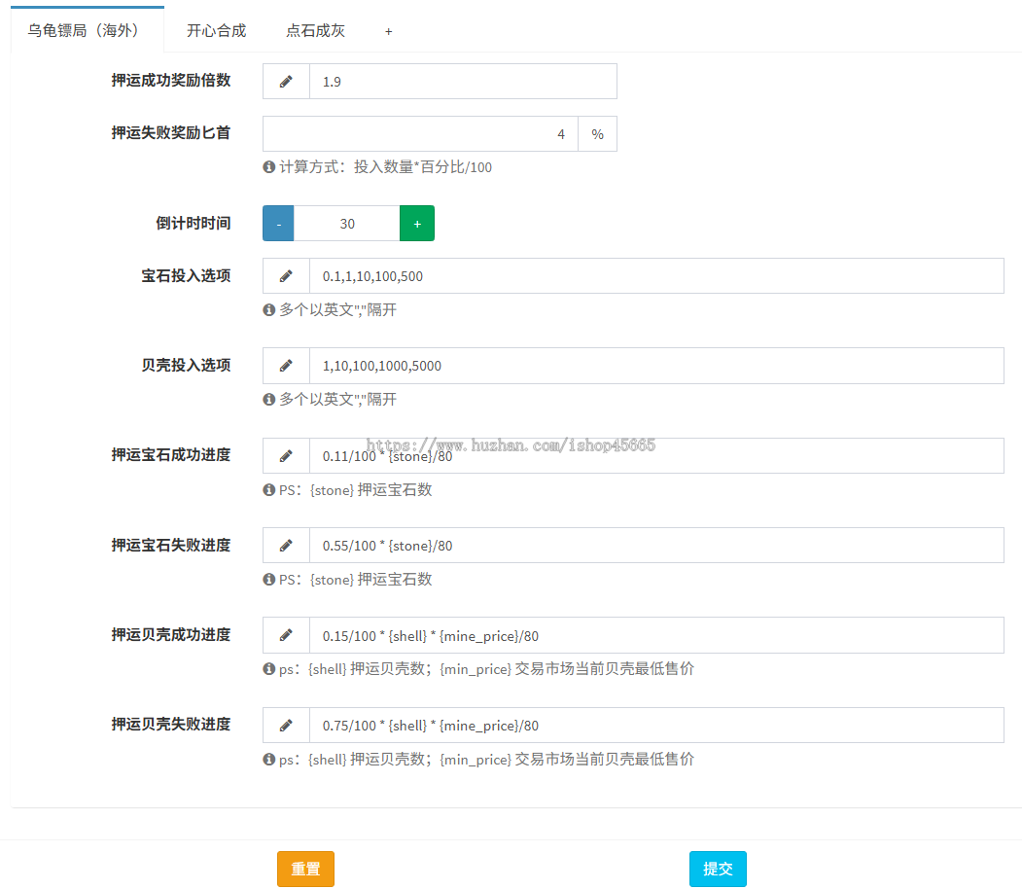Click pencil icon beside 押运宝石失败进度
The width and height of the screenshot is (1022, 889).
pyautogui.click(x=286, y=546)
